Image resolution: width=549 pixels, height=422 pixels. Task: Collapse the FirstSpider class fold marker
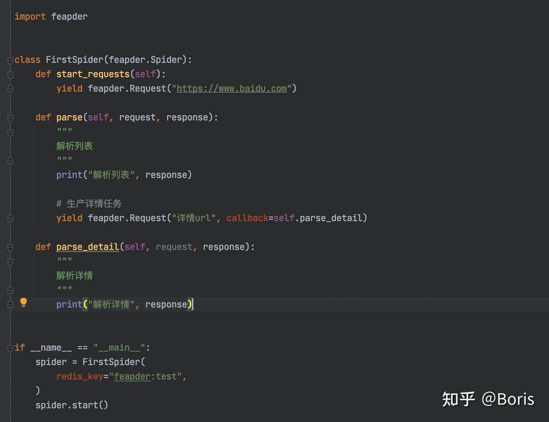(10, 60)
